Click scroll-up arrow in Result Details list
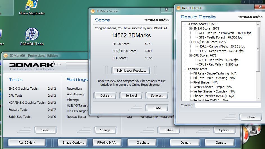The width and height of the screenshot is (265, 149). 258,24
